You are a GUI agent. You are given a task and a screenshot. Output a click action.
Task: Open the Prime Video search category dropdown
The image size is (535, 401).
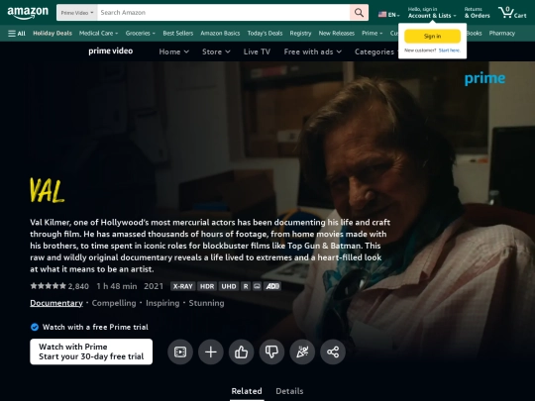[x=77, y=13]
